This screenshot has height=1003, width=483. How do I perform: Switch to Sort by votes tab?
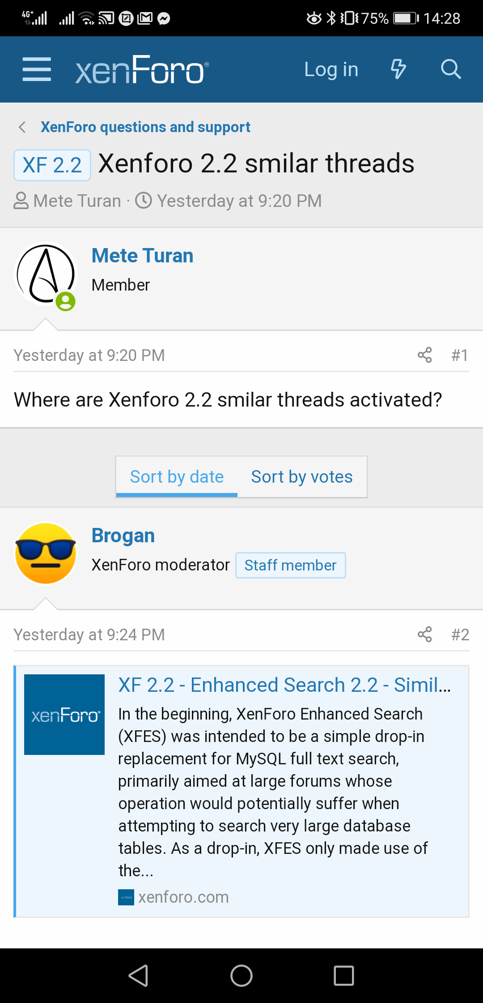[x=302, y=477]
